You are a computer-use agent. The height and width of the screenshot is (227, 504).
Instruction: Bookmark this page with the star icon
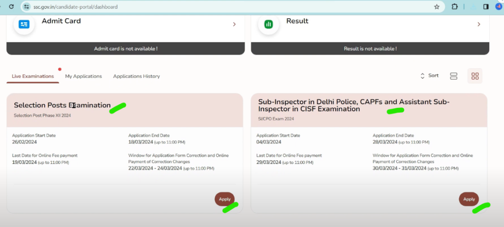click(437, 7)
